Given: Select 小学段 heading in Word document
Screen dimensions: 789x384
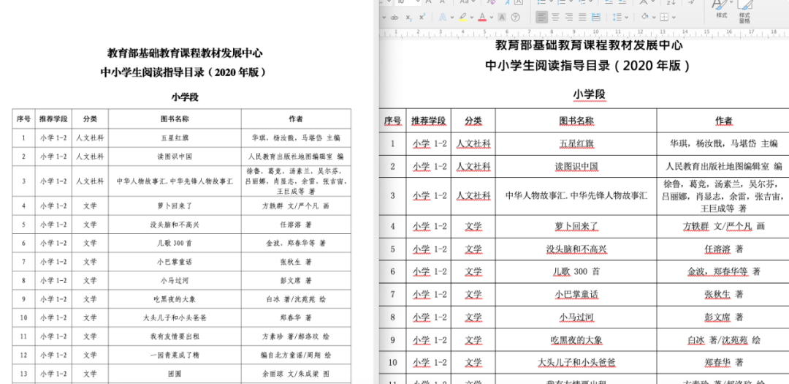Looking at the screenshot, I should click(x=589, y=94).
